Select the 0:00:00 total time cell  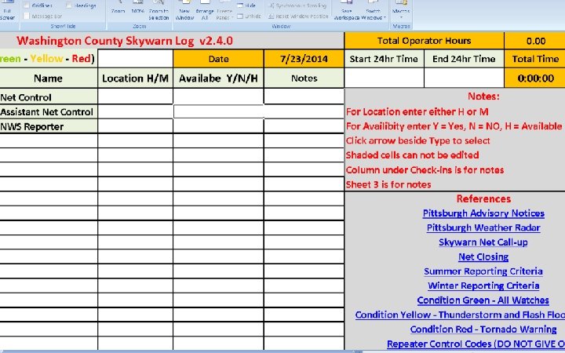tap(535, 78)
